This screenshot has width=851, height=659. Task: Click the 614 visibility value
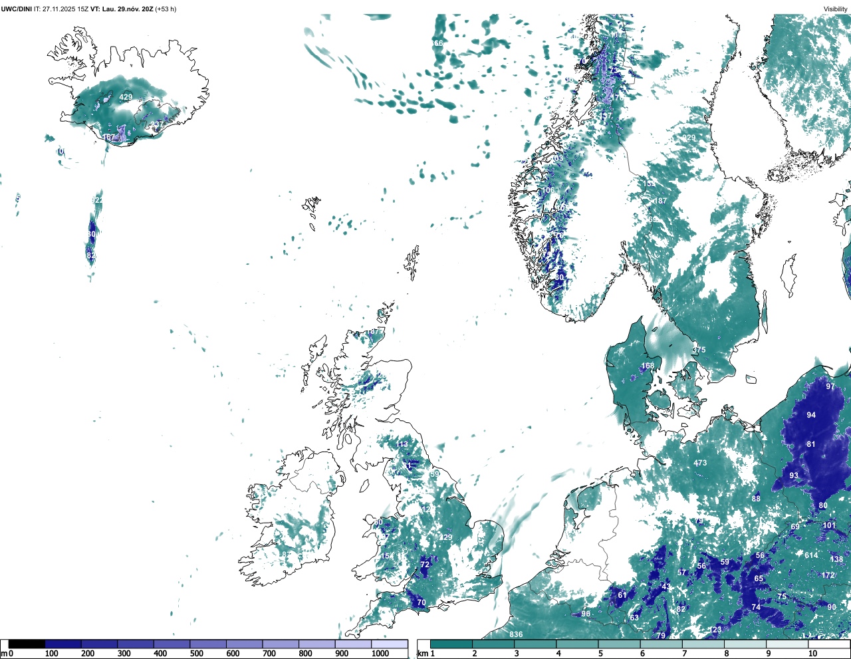coord(811,555)
